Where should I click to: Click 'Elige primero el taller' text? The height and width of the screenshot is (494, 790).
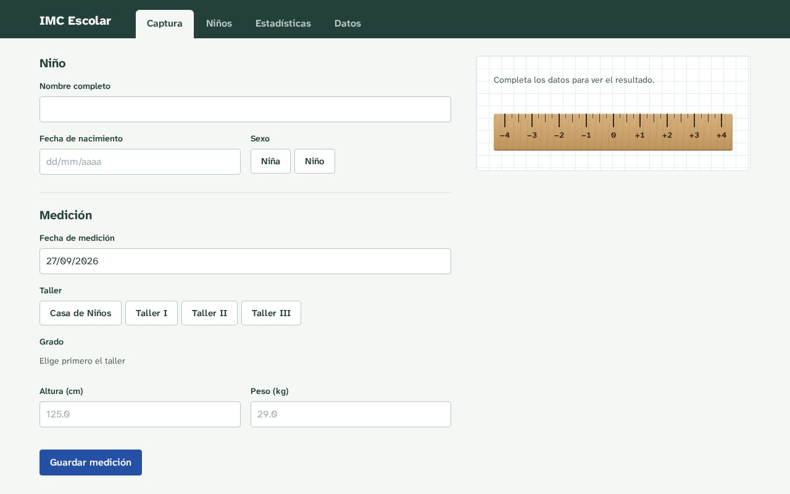[x=82, y=361]
